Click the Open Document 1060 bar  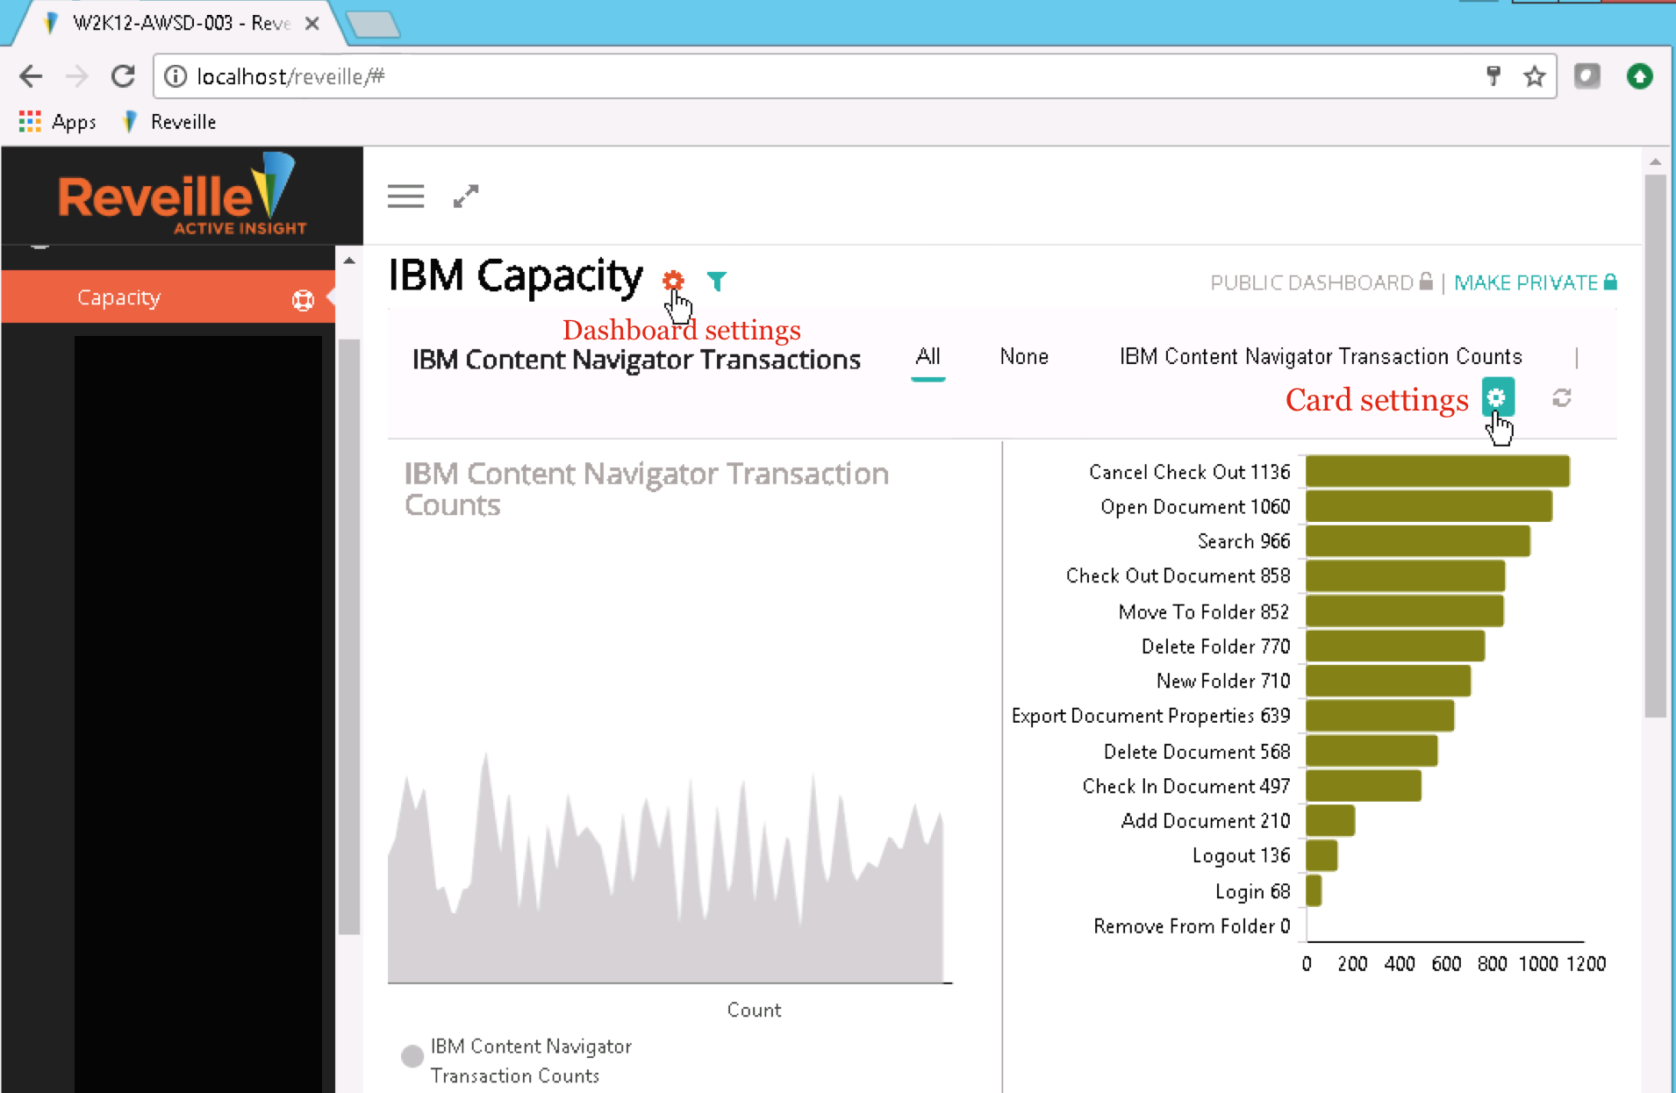coord(1429,506)
